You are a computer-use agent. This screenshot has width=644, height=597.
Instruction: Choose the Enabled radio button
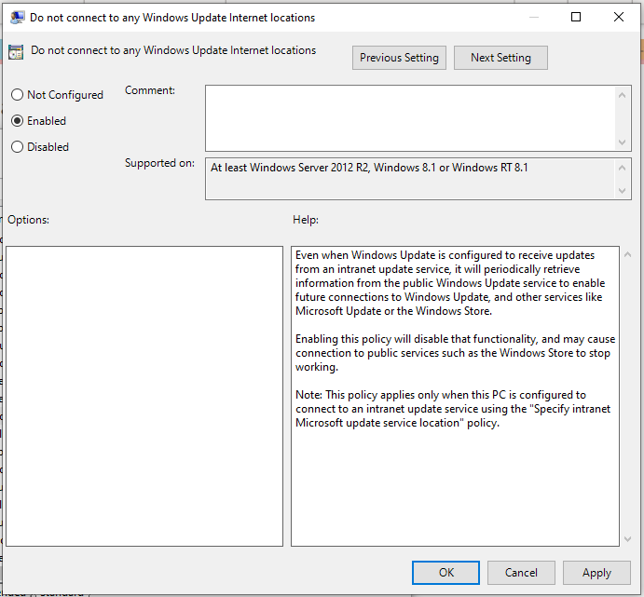[x=17, y=121]
